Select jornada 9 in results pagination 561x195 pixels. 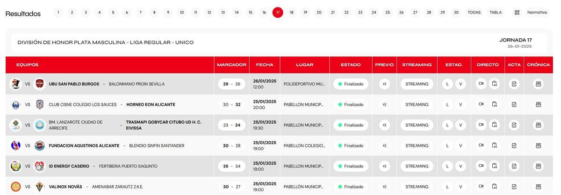(168, 13)
